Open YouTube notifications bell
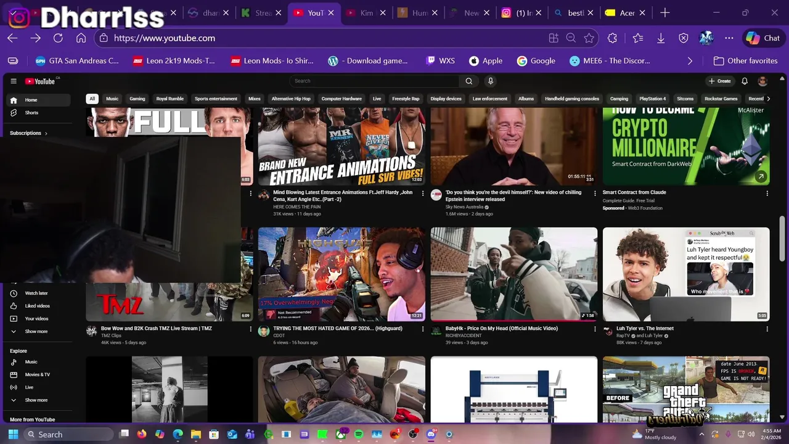 pyautogui.click(x=745, y=81)
